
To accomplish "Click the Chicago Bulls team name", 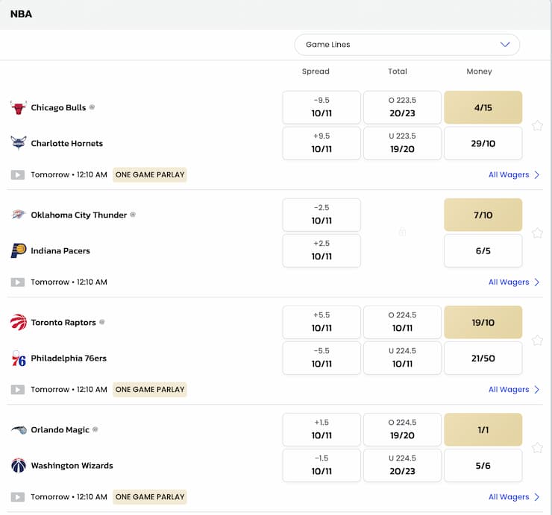I will tap(58, 107).
